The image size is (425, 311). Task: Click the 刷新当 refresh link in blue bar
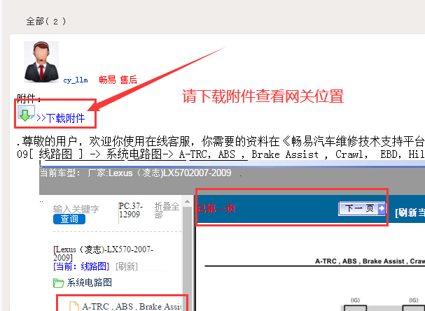pyautogui.click(x=410, y=212)
